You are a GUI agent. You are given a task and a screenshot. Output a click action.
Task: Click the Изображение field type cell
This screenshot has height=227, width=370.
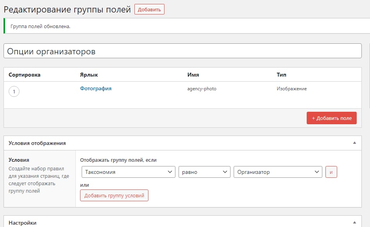(291, 89)
